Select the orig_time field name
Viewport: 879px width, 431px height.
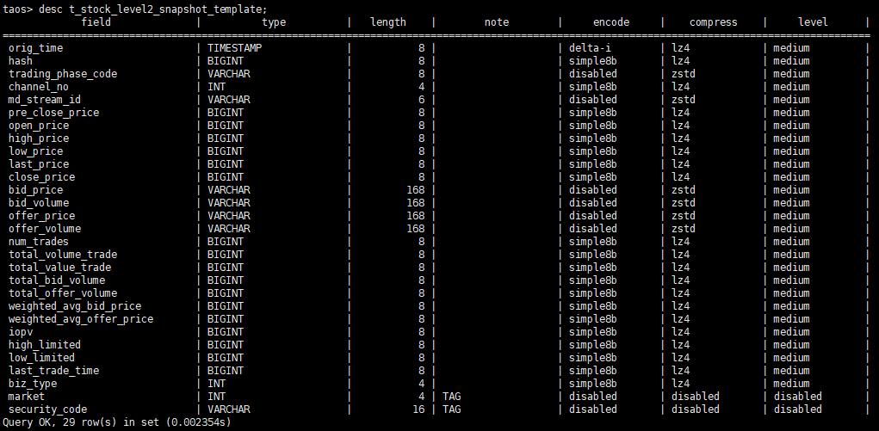(35, 48)
